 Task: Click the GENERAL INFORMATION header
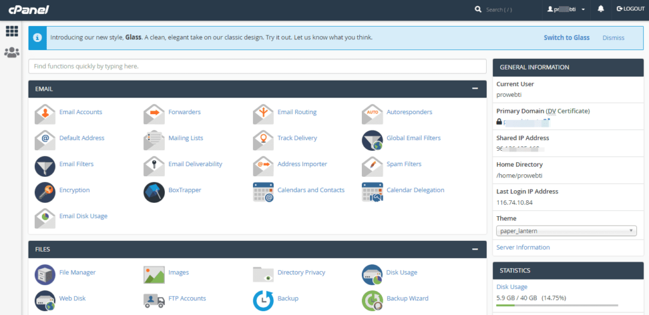click(568, 67)
